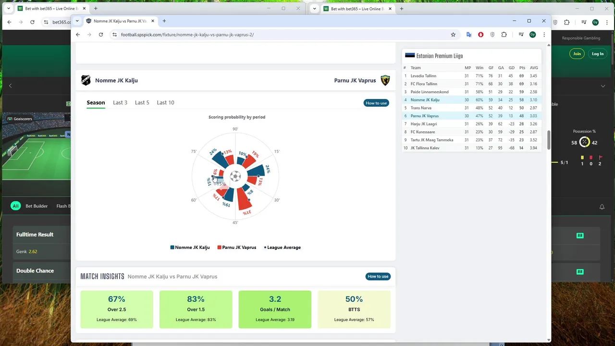The width and height of the screenshot is (615, 346).
Task: Add new tab in right bet365 window
Action: pyautogui.click(x=402, y=9)
